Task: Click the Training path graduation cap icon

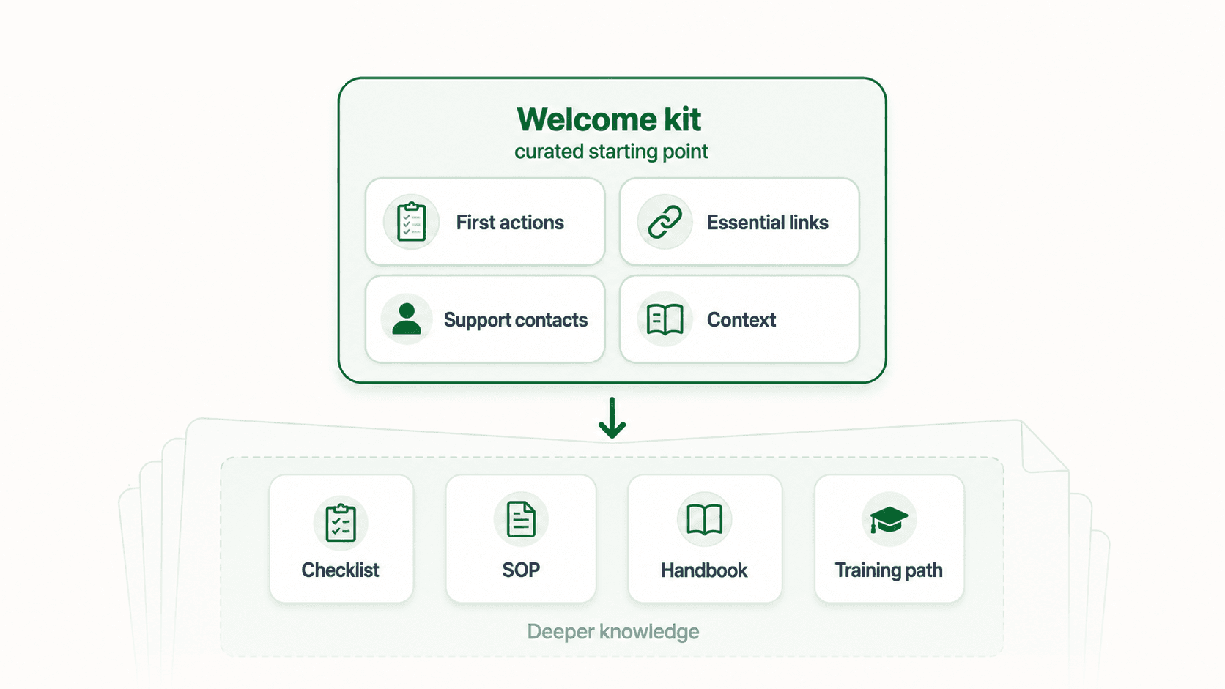Action: click(x=889, y=519)
